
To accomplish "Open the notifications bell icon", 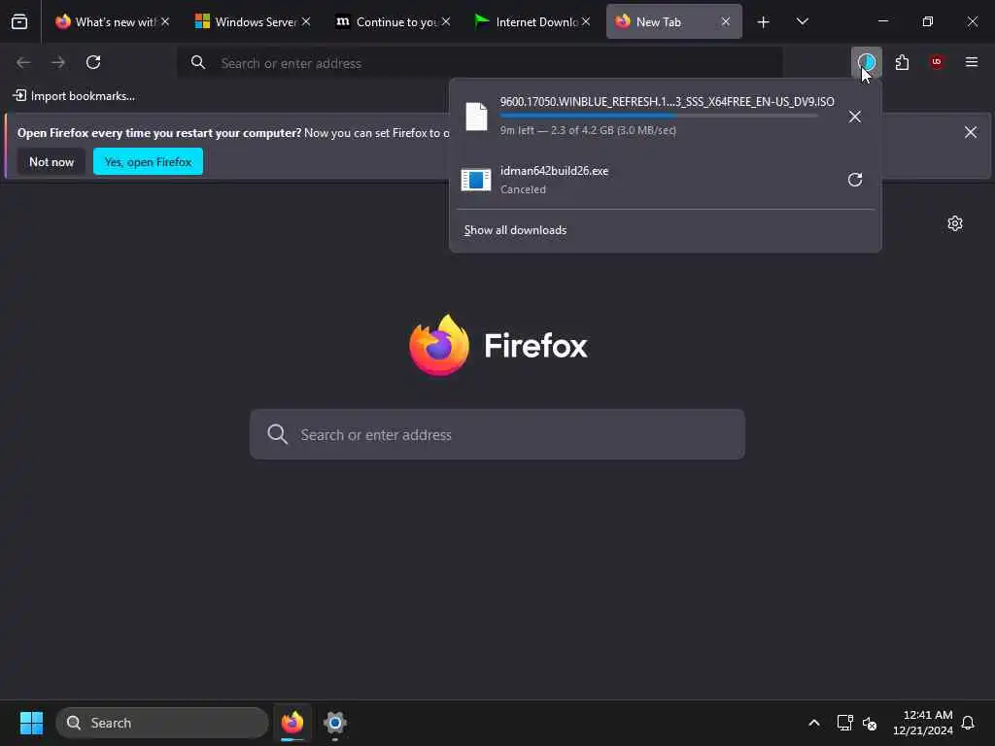I will 968,723.
